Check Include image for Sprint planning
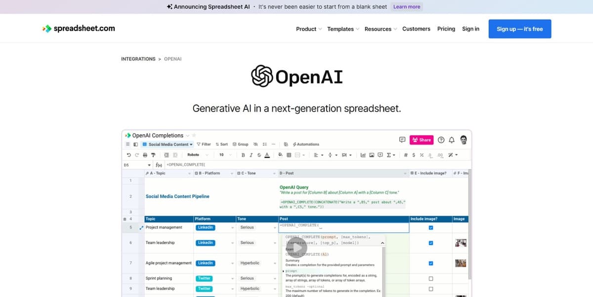 click(x=431, y=278)
